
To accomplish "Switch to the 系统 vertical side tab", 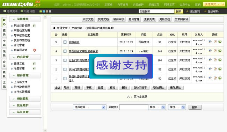I will (x=4, y=85).
